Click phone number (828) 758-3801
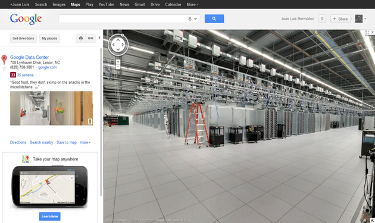 [x=22, y=67]
